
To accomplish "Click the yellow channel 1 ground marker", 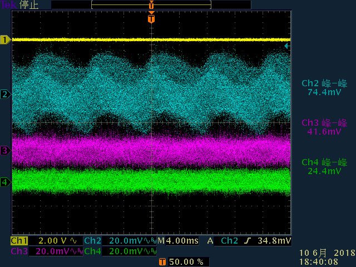I will [6, 39].
